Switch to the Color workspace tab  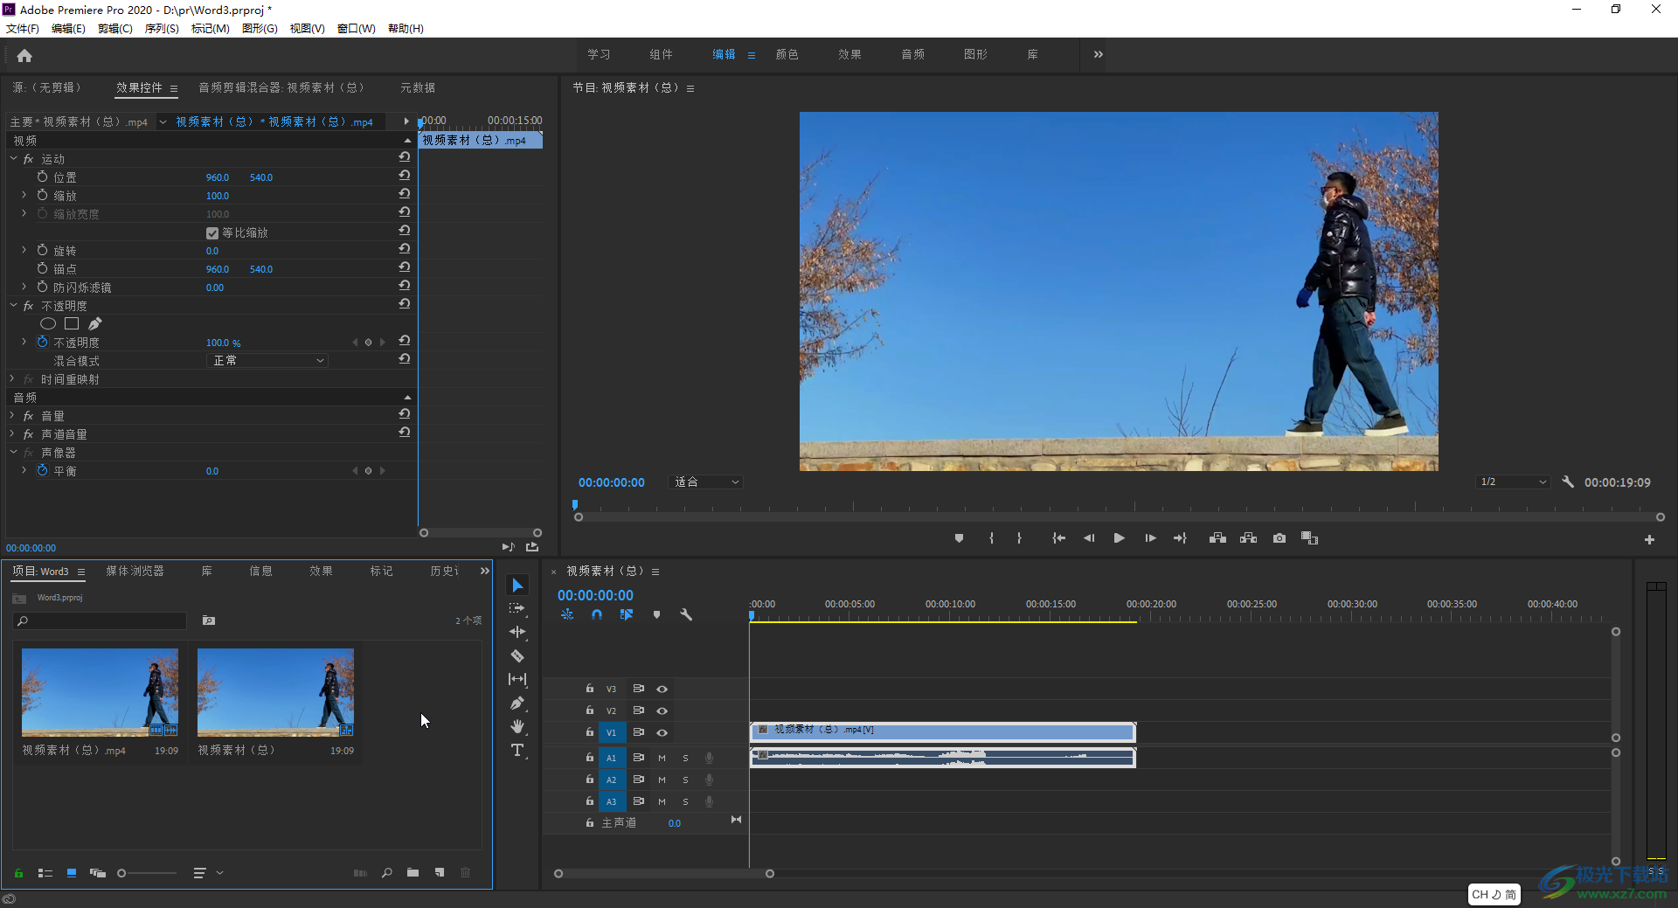tap(787, 54)
